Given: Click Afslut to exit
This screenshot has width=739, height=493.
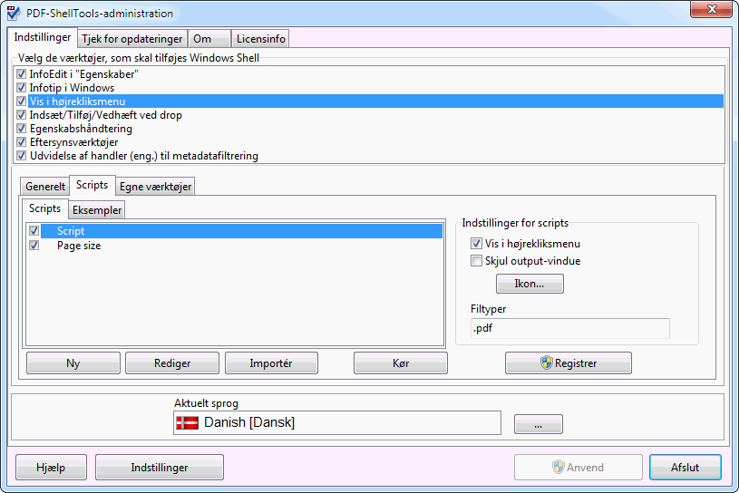Looking at the screenshot, I should coord(685,467).
